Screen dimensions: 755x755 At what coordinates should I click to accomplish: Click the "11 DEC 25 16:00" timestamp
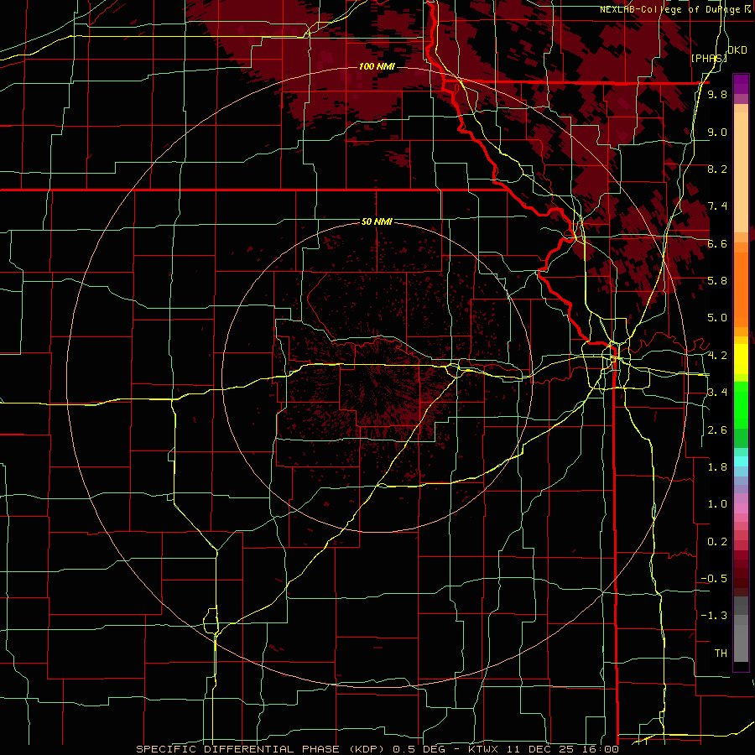point(561,749)
